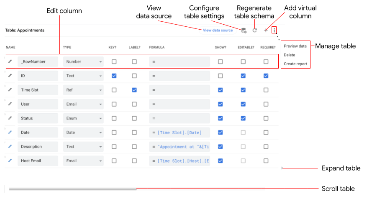Open the three-dot manage table menu

pyautogui.click(x=274, y=31)
